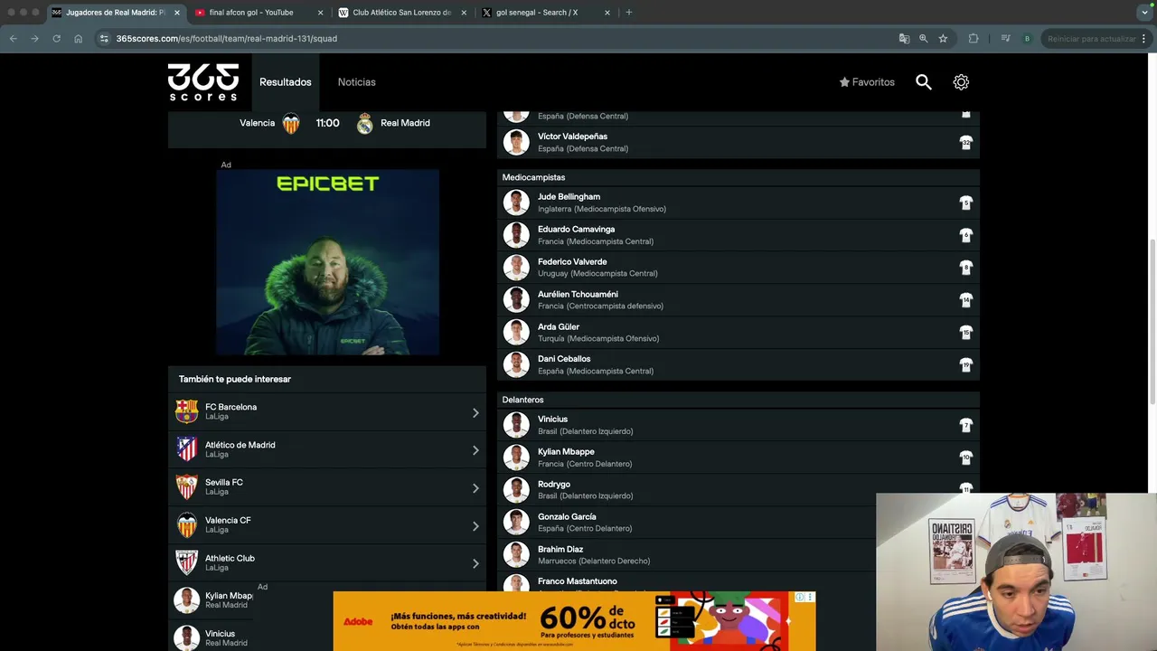Click the 11:00 match time

click(327, 123)
